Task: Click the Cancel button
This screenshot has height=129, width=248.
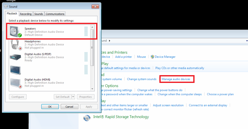Action: pyautogui.click(x=69, y=107)
